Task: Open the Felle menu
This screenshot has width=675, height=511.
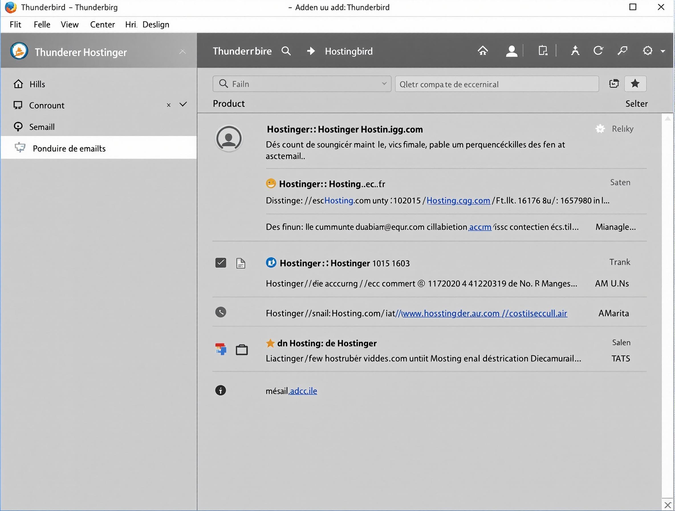Action: tap(42, 25)
